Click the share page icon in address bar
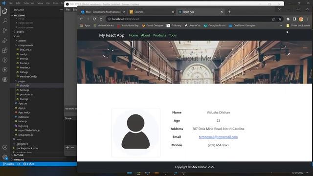This screenshot has width=313, height=176. click(273, 19)
